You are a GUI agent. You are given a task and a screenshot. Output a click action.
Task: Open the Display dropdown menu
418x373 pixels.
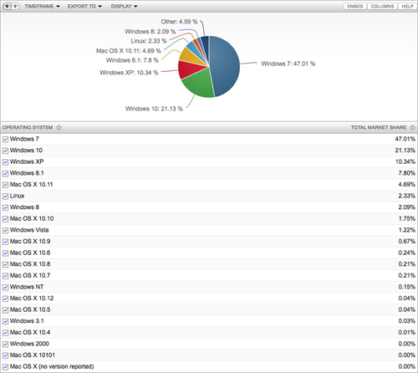124,6
